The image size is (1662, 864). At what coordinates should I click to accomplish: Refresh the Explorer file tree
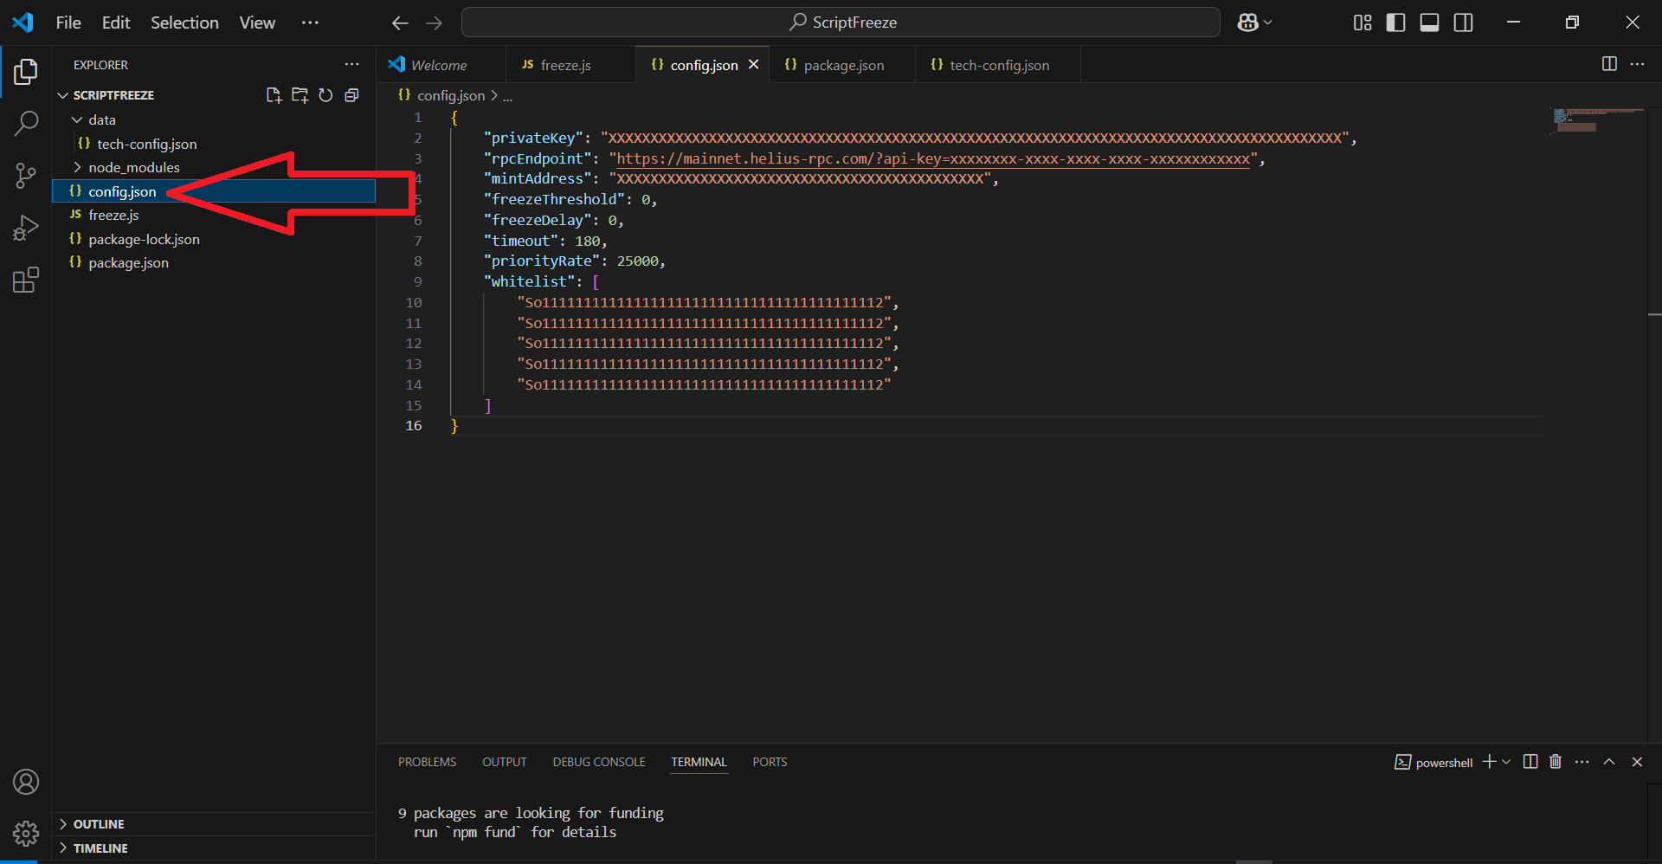pos(325,95)
